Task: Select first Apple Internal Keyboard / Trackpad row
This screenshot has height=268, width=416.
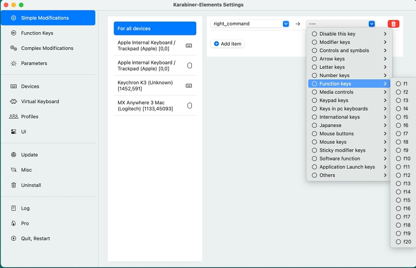Action: pos(155,45)
